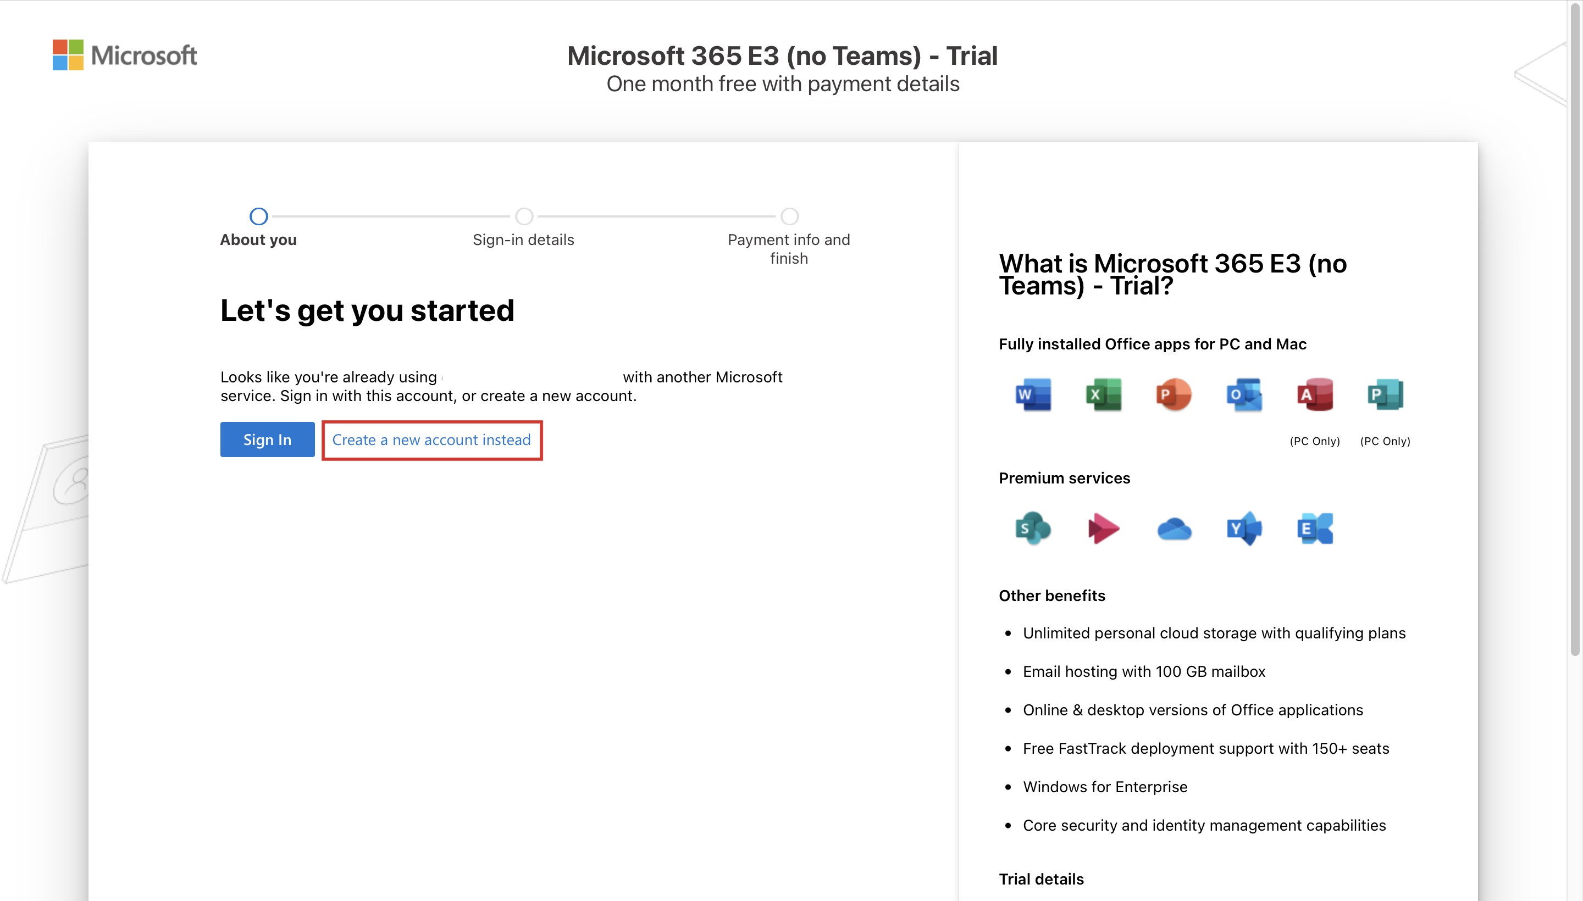Click 'Unlimited personal cloud storage' bullet
1583x901 pixels.
[x=1214, y=633]
